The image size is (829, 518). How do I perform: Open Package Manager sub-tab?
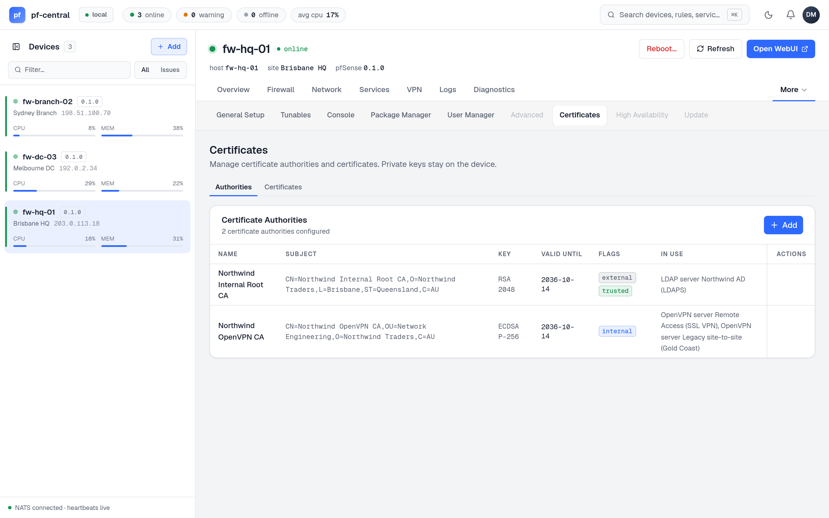[x=400, y=115]
